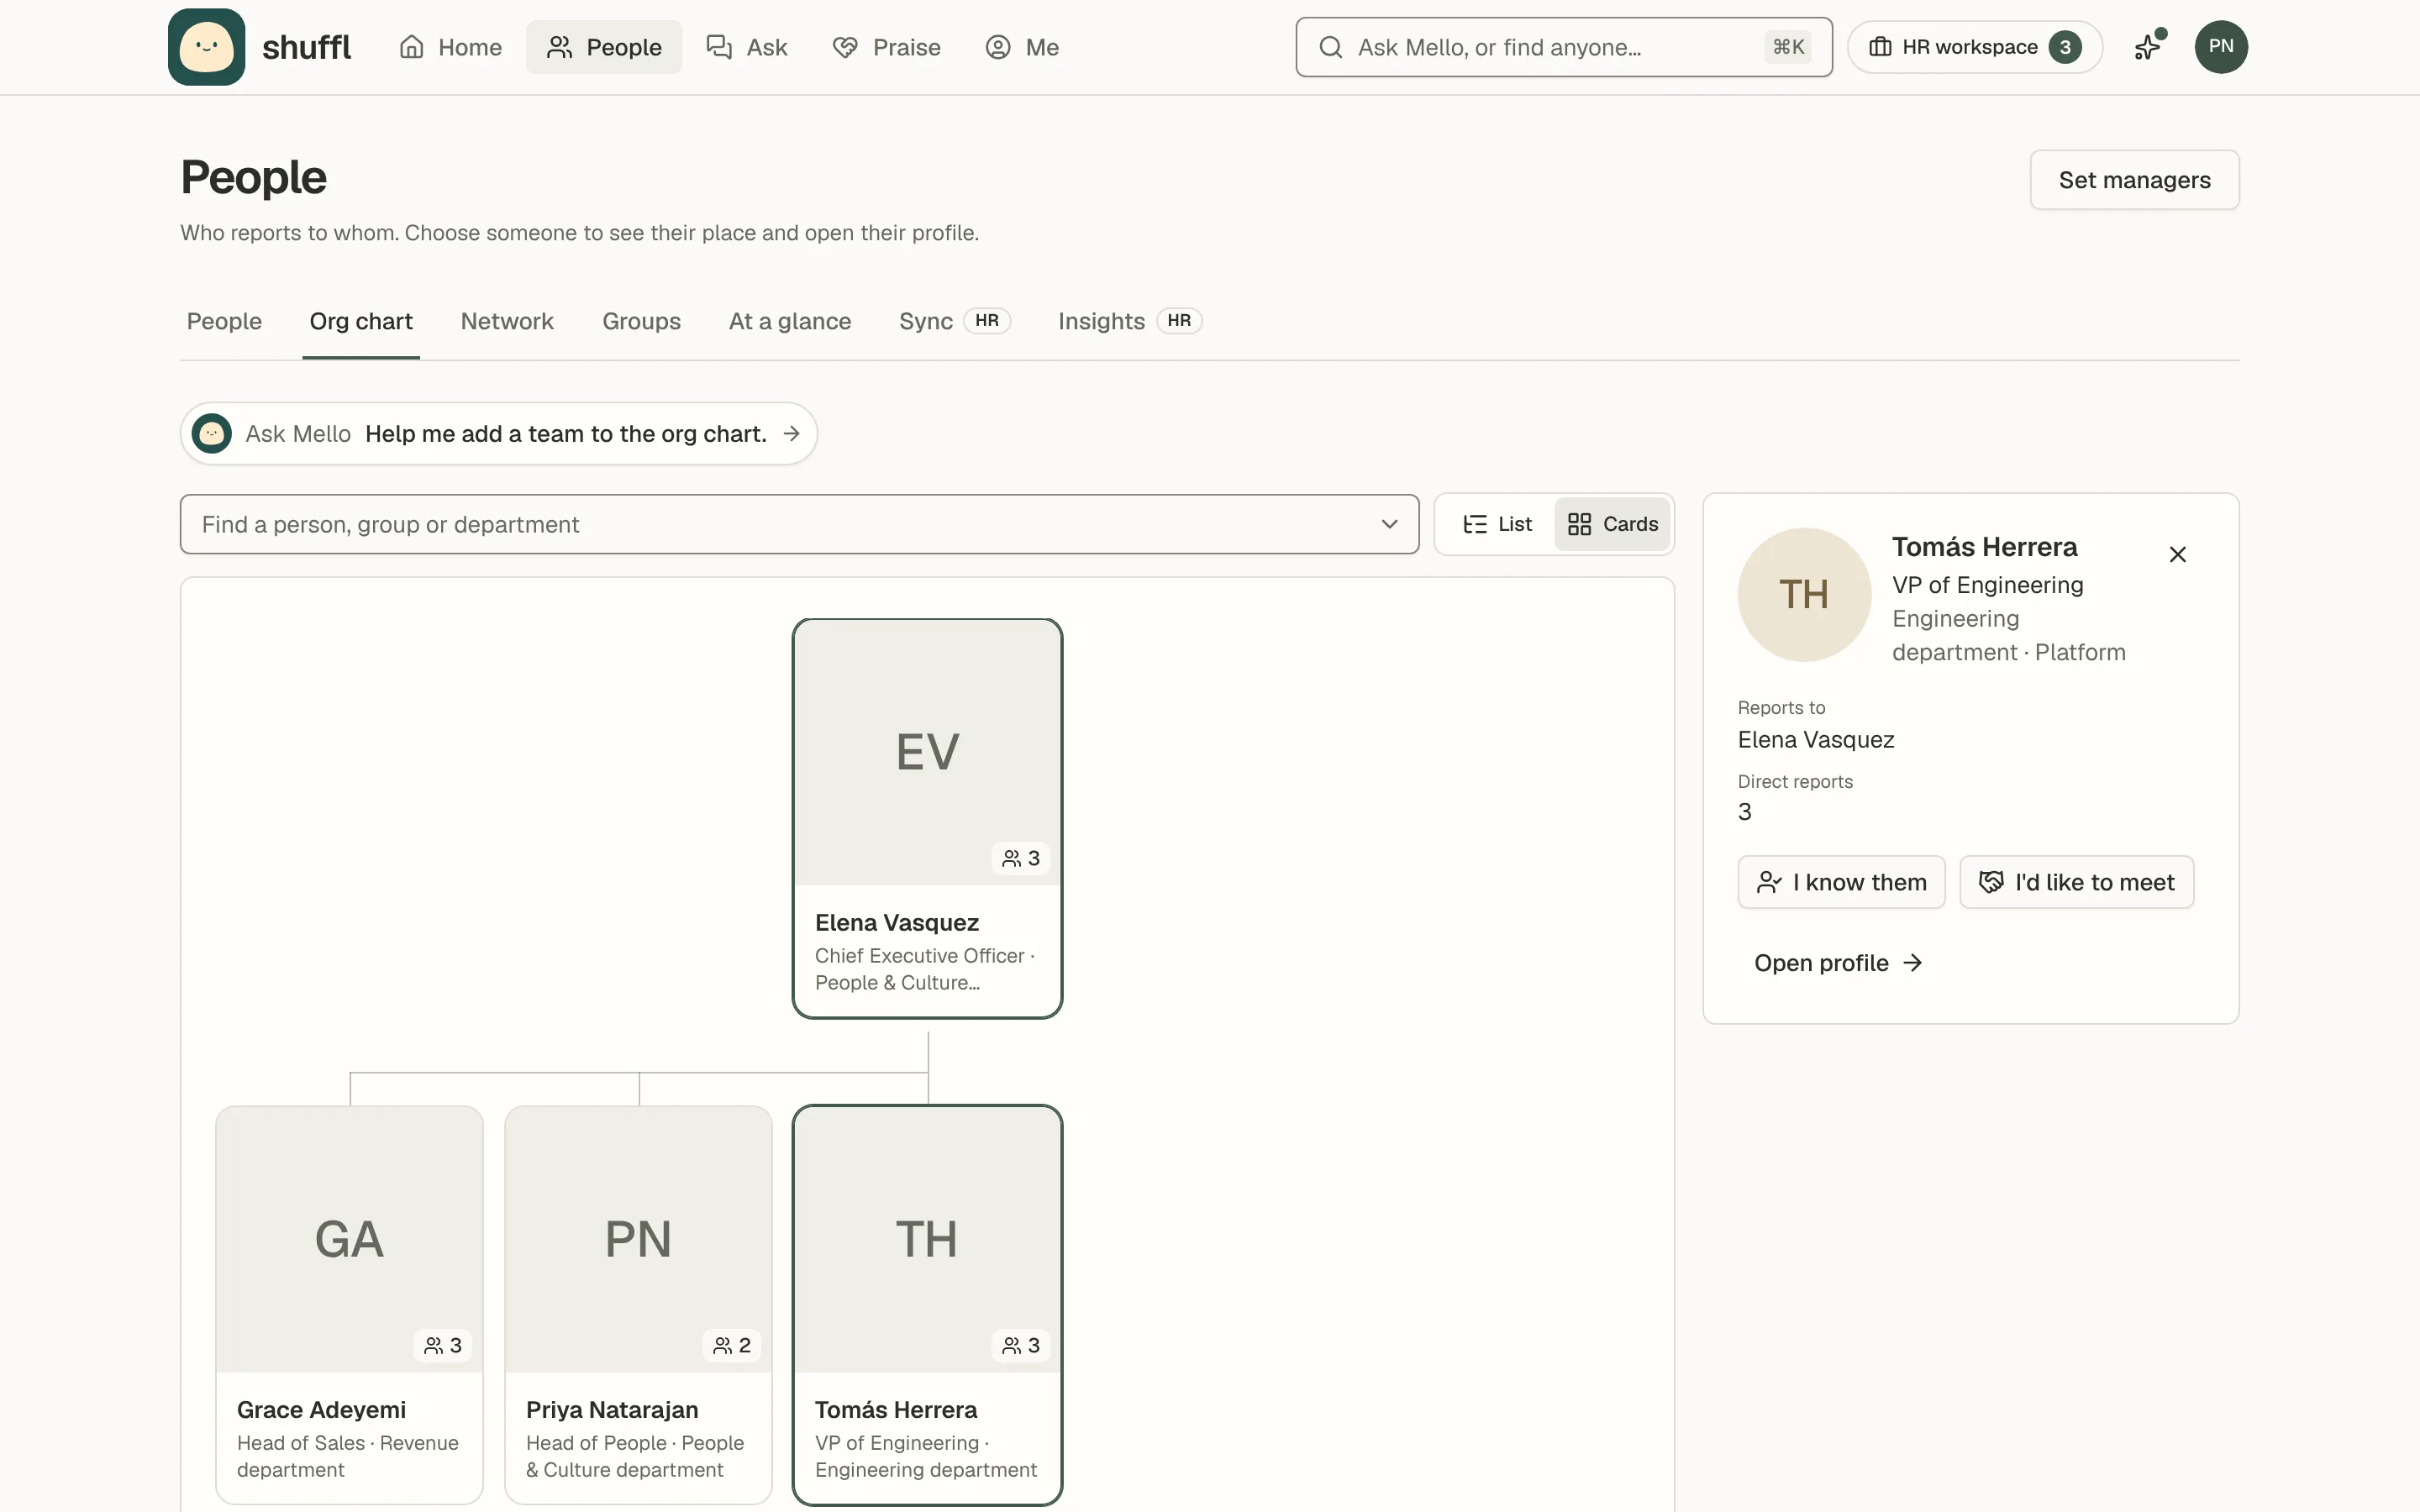
Task: Switch to the Groups tab
Action: [x=641, y=321]
